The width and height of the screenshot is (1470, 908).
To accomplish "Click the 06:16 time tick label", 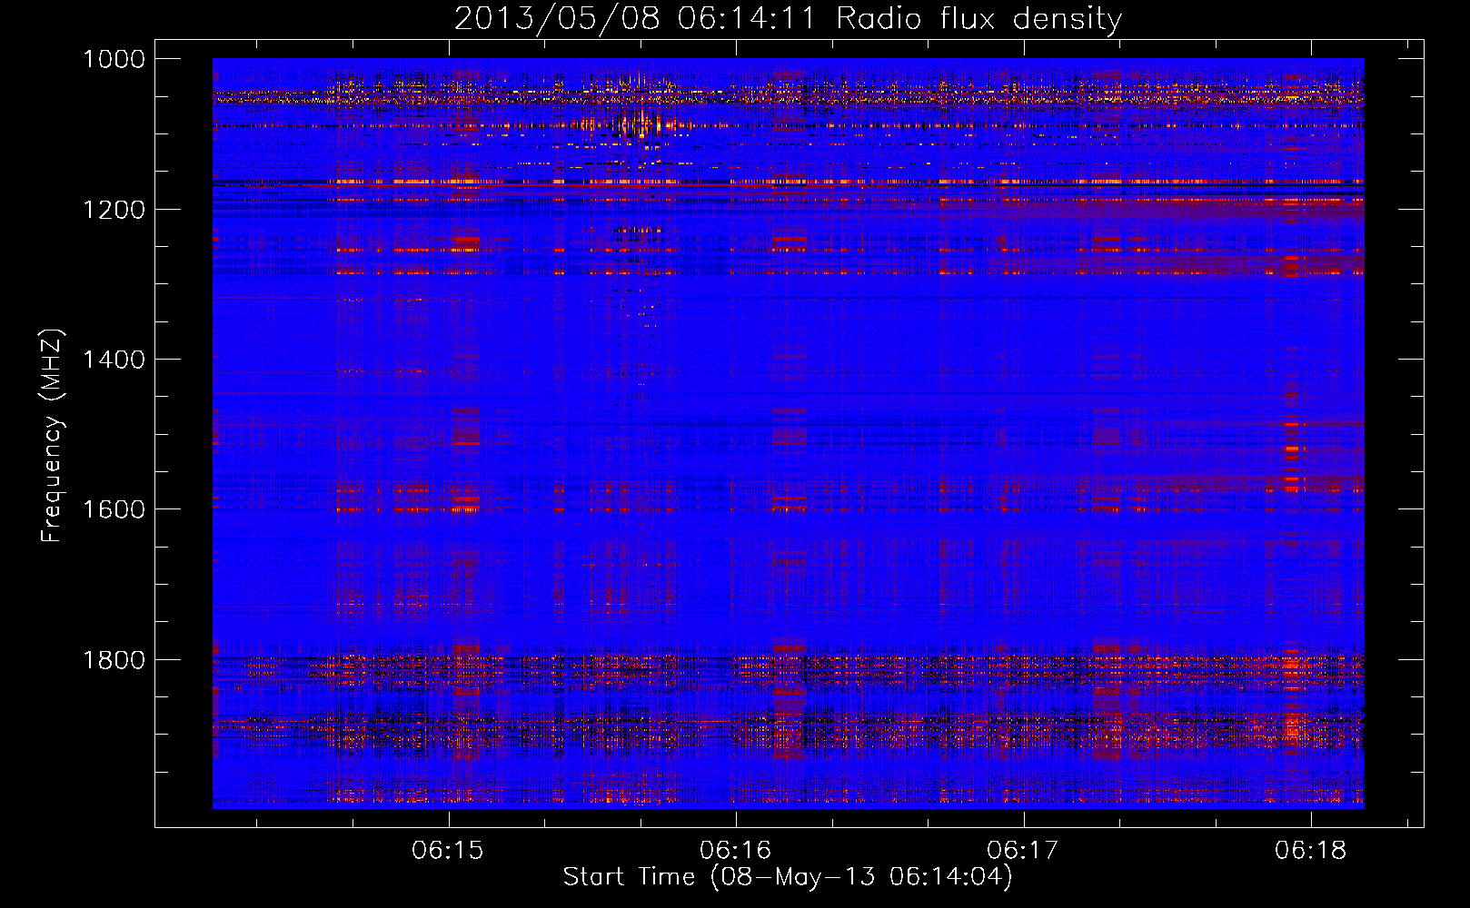I will [735, 850].
